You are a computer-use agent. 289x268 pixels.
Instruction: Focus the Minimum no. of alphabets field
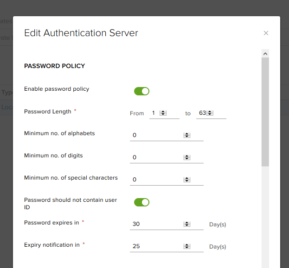[x=157, y=135]
